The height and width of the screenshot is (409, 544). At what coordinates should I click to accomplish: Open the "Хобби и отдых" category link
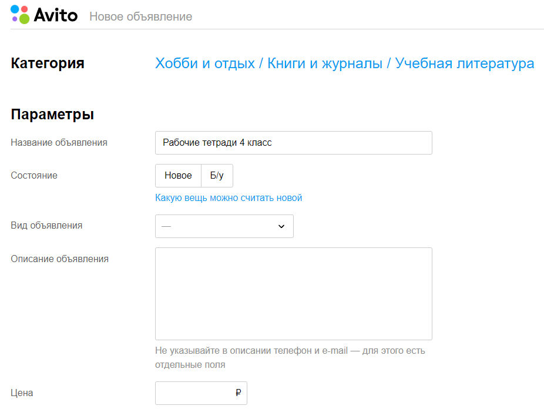[204, 63]
